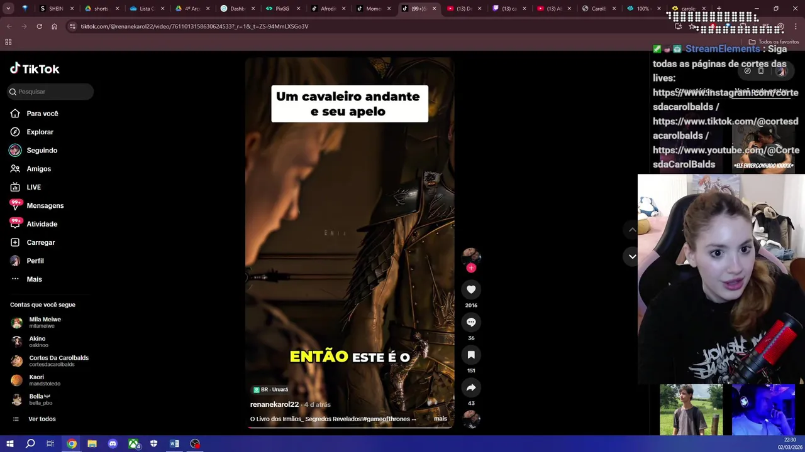Screen dimensions: 805x452
Task: Switch to the Afrodite tab
Action: (x=328, y=9)
